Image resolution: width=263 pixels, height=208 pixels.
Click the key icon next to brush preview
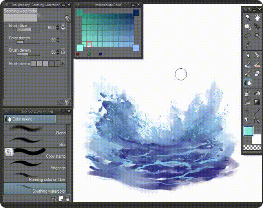68,18
